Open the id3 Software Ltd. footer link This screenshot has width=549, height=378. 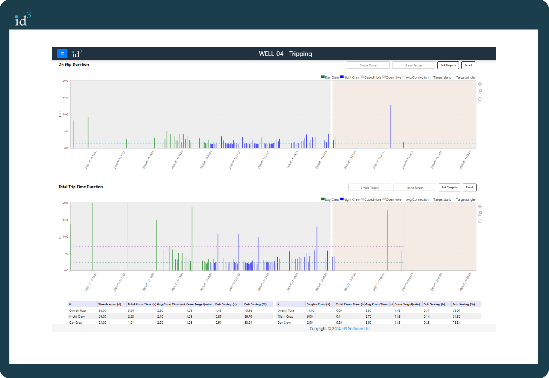point(356,329)
